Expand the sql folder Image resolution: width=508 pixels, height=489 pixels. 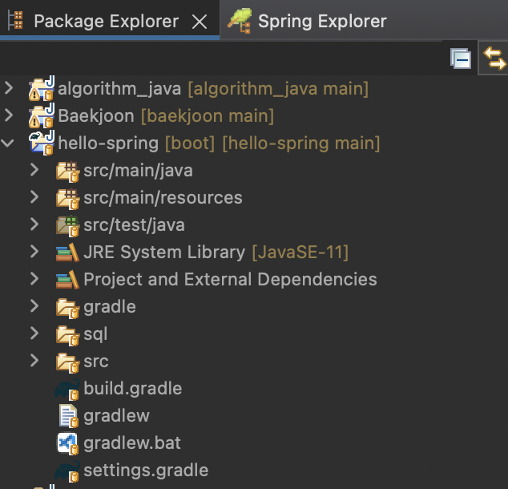(34, 333)
